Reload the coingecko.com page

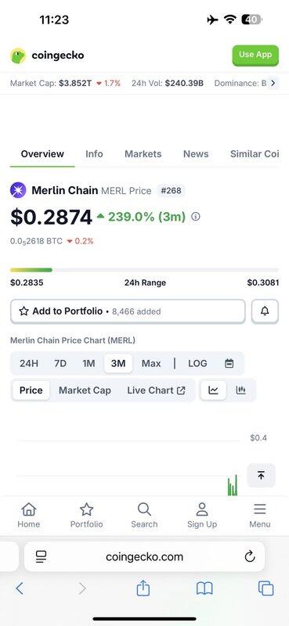pyautogui.click(x=250, y=556)
